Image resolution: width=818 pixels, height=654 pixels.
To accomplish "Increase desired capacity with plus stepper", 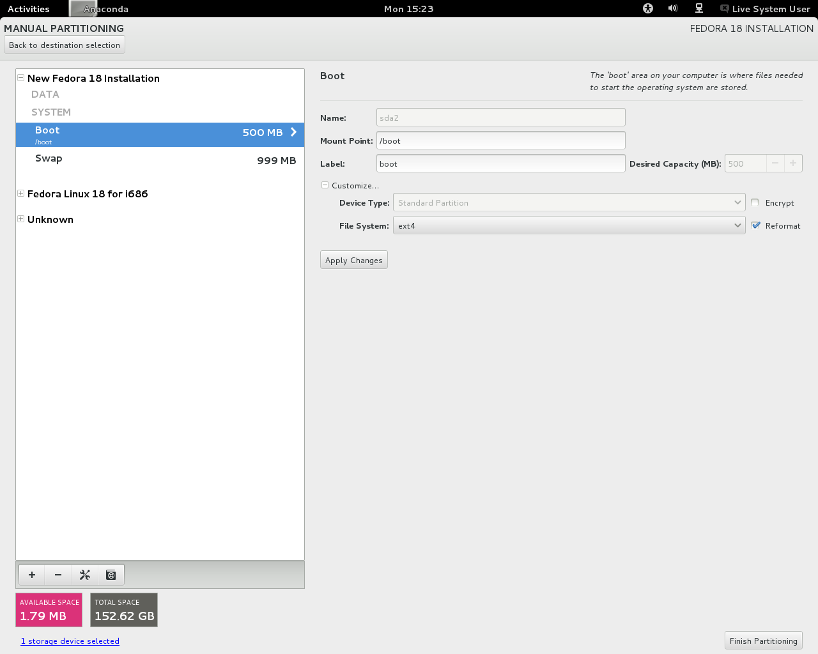I will [x=793, y=163].
